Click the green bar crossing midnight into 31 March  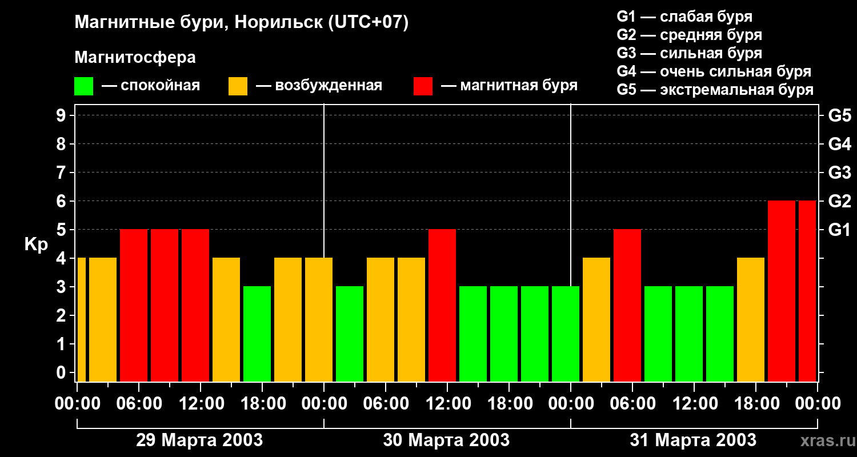pos(566,334)
